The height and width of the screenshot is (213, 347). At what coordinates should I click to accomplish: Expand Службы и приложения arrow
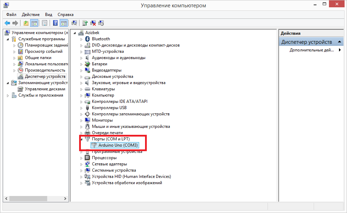(x=8, y=96)
